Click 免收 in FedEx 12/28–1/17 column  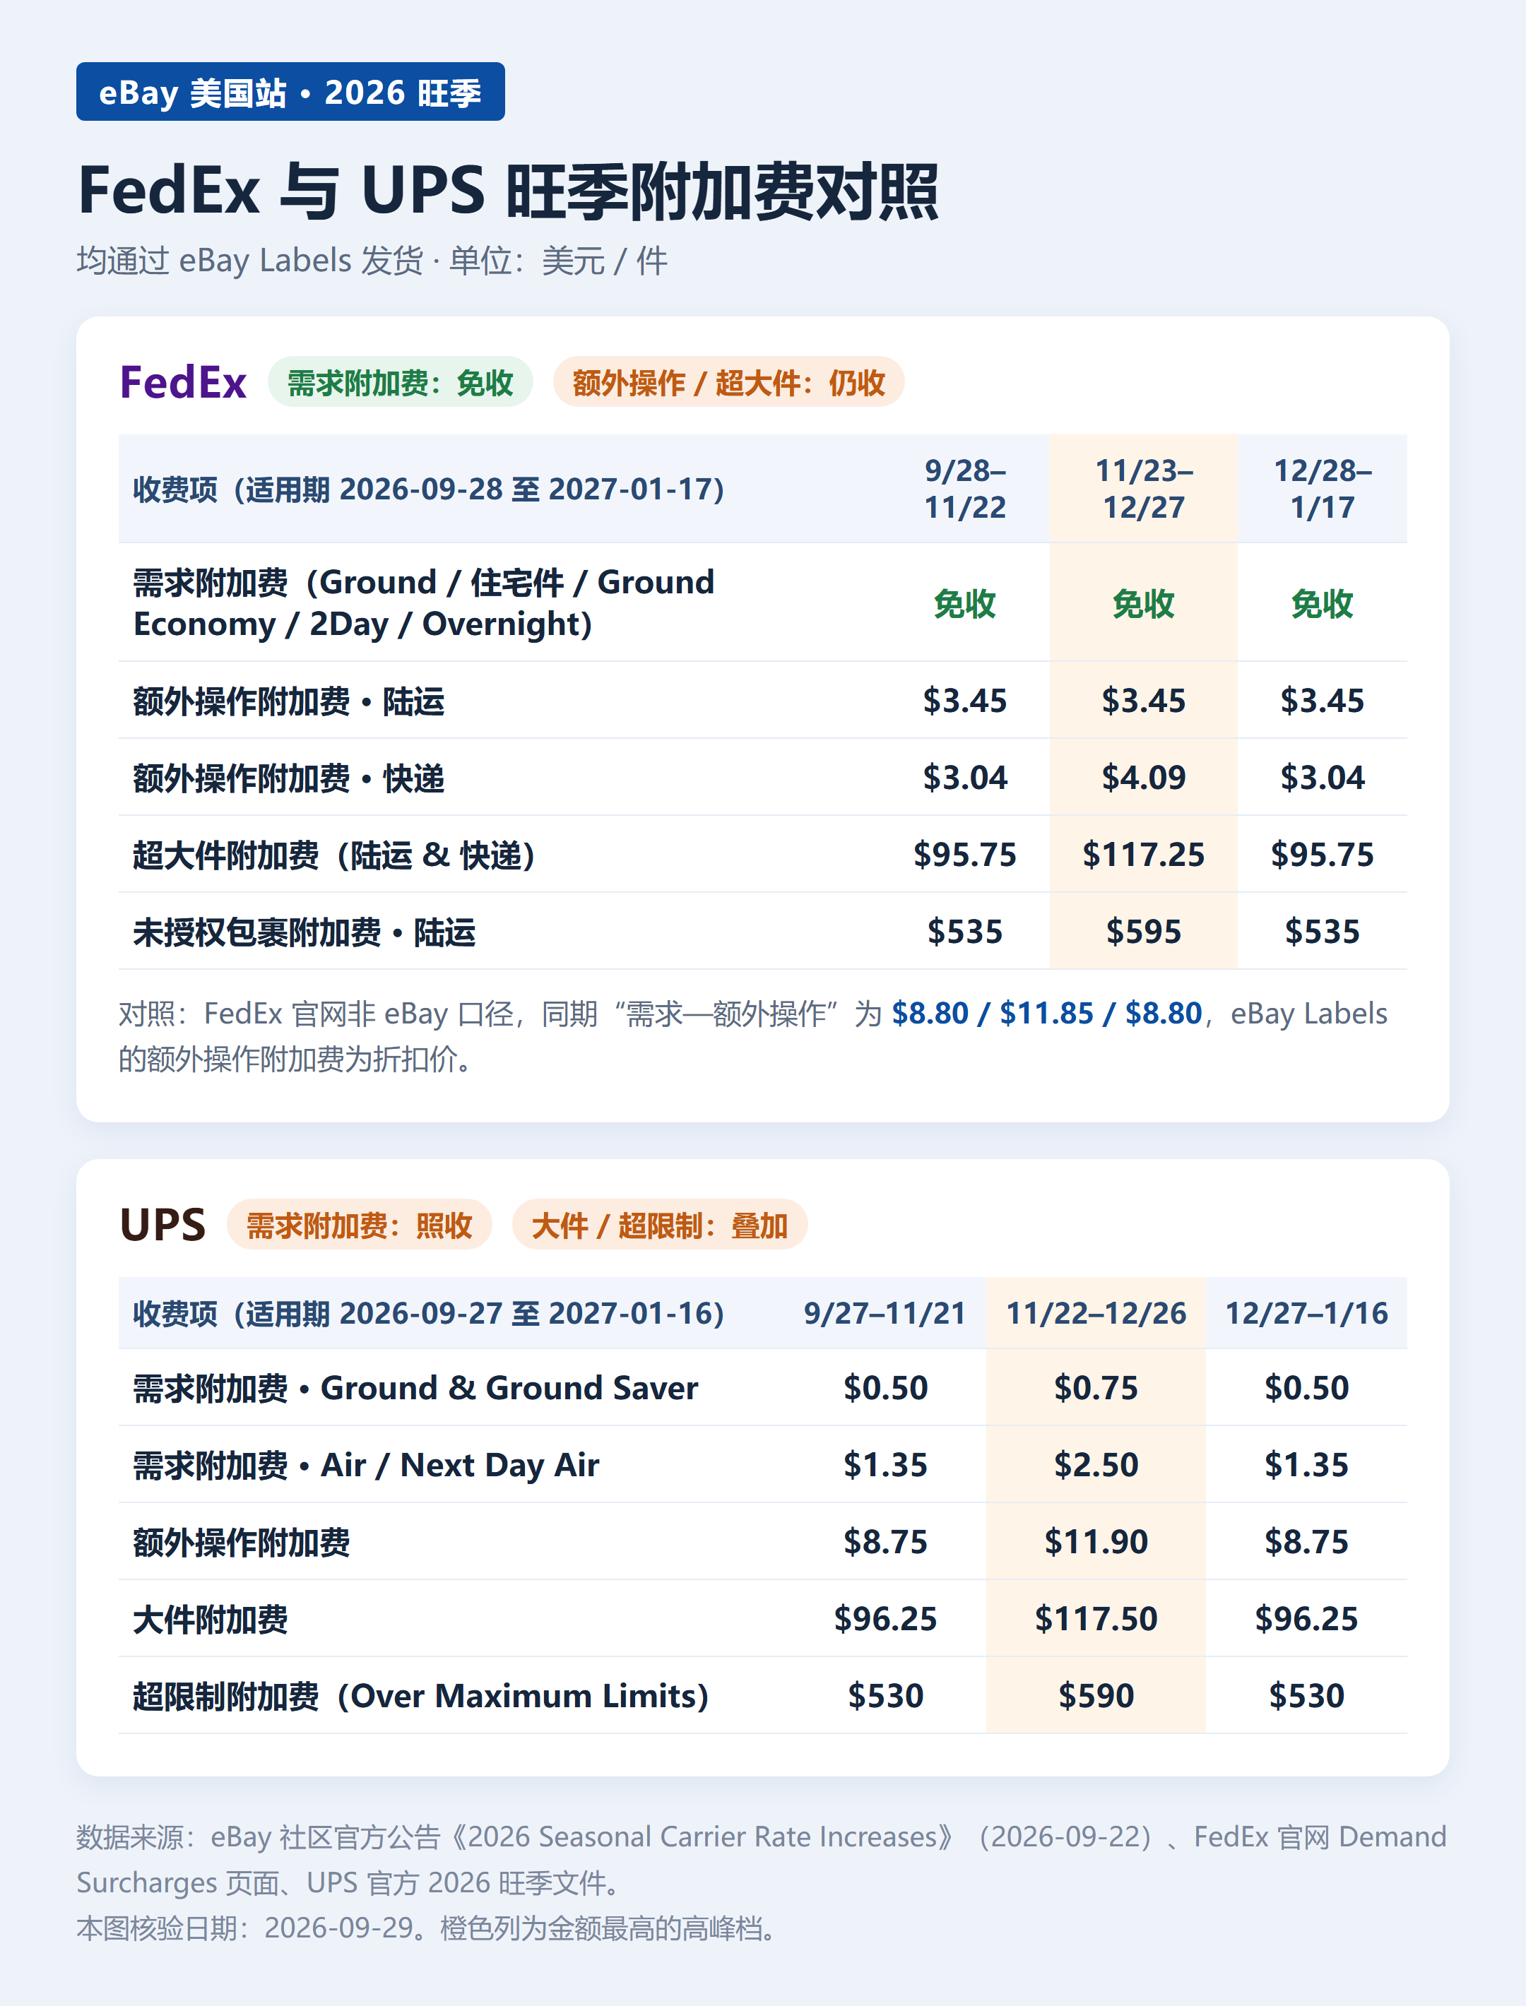tap(1323, 604)
